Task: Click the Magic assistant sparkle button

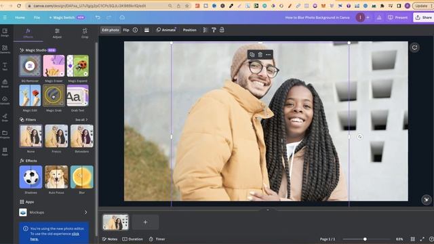Action: [427, 199]
